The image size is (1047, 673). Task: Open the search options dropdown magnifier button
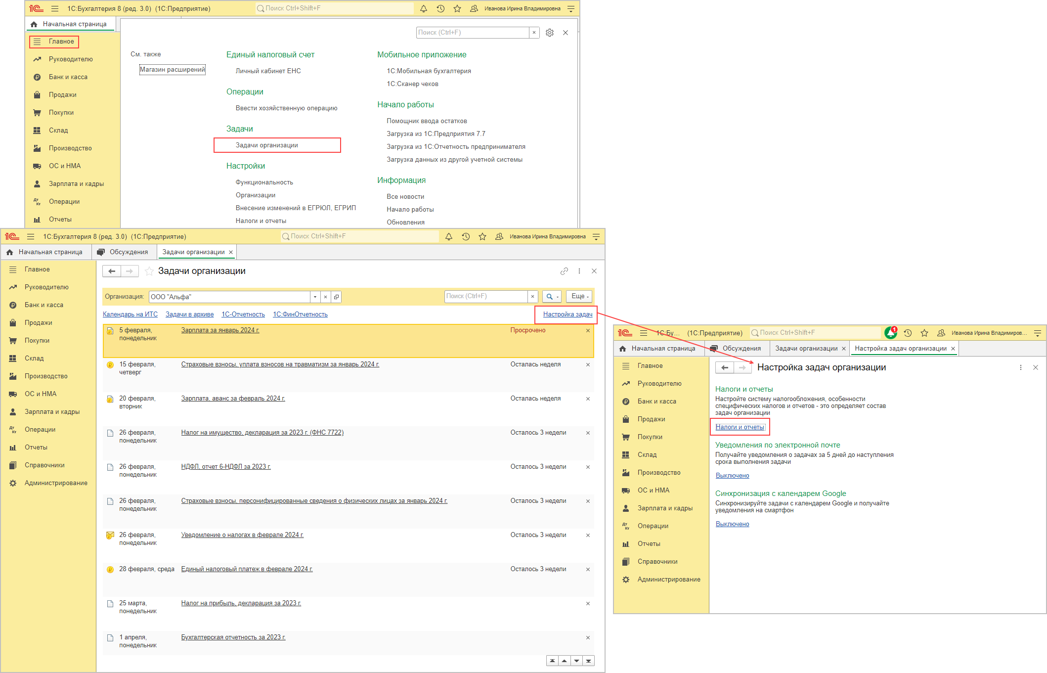tap(552, 297)
